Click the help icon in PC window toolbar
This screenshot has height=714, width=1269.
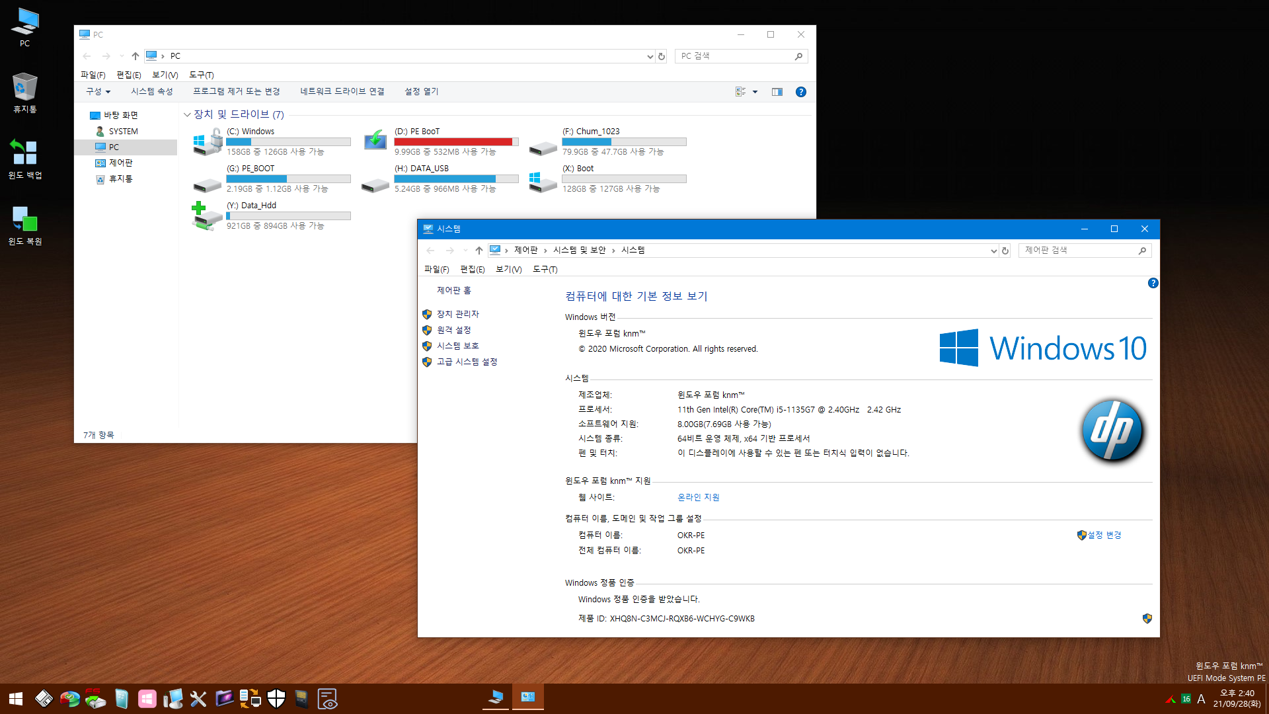[800, 92]
